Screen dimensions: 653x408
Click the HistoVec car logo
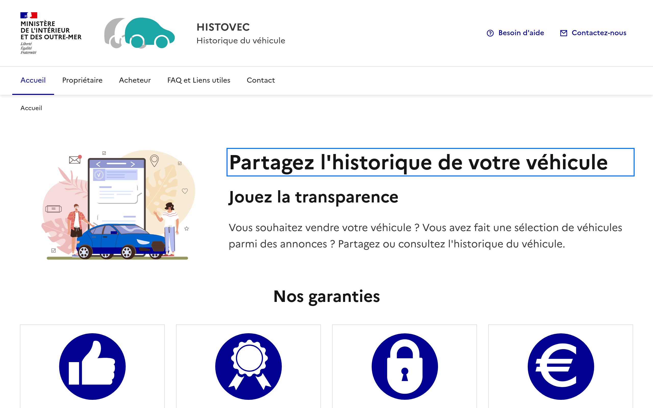click(140, 33)
